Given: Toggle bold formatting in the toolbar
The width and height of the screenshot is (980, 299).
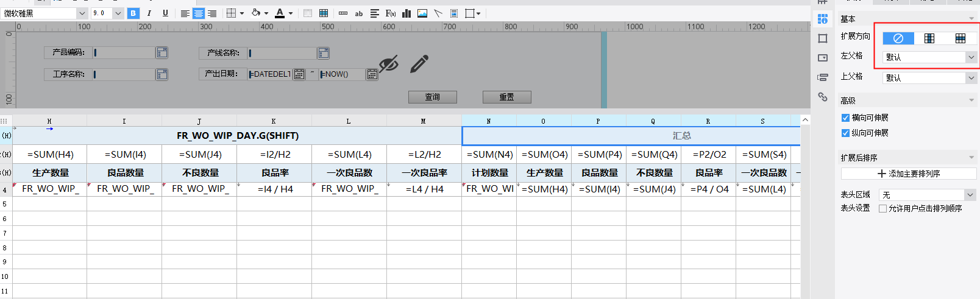Looking at the screenshot, I should point(133,13).
